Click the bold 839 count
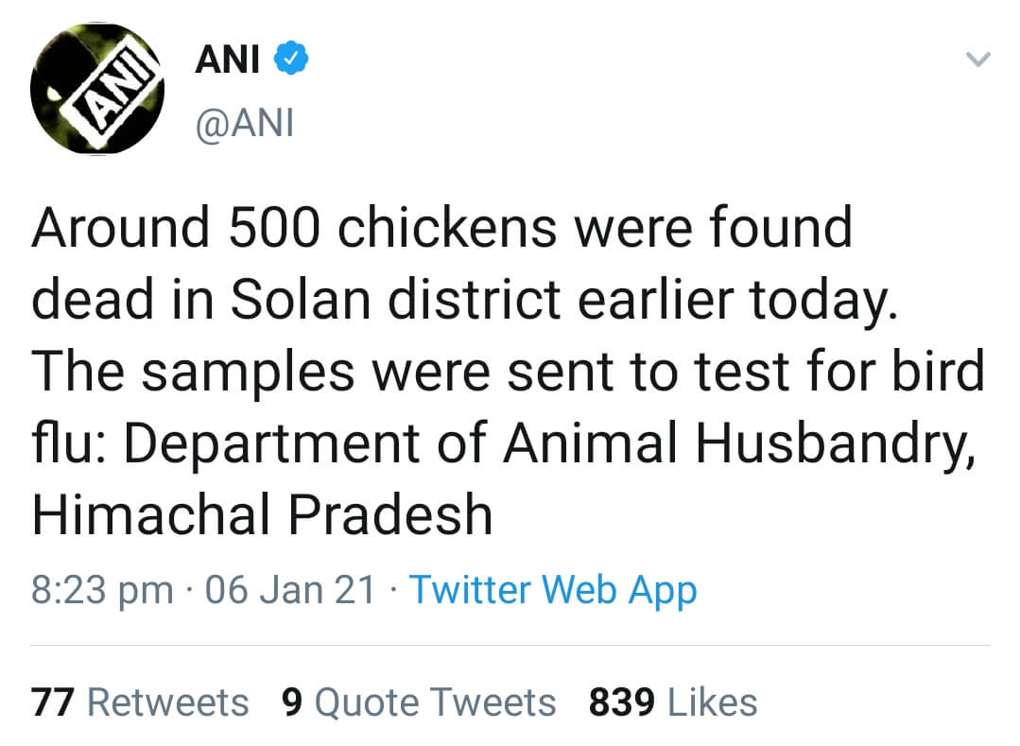Image resolution: width=1020 pixels, height=746 pixels. (623, 703)
